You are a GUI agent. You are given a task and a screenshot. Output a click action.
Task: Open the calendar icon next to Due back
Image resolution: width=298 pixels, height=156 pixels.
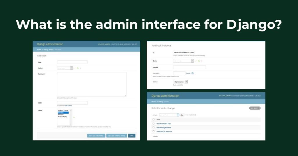coord(192,73)
